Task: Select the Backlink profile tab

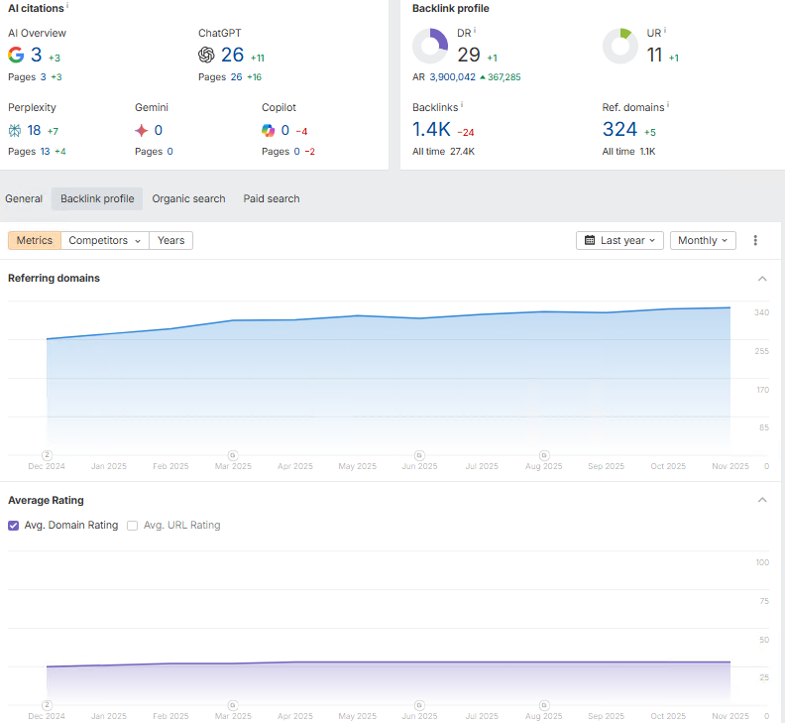Action: (97, 199)
